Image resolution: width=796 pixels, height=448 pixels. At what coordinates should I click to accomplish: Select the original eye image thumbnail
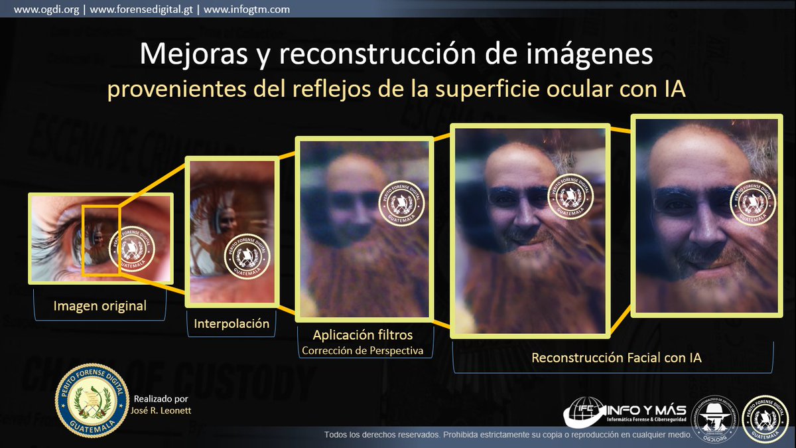click(100, 238)
